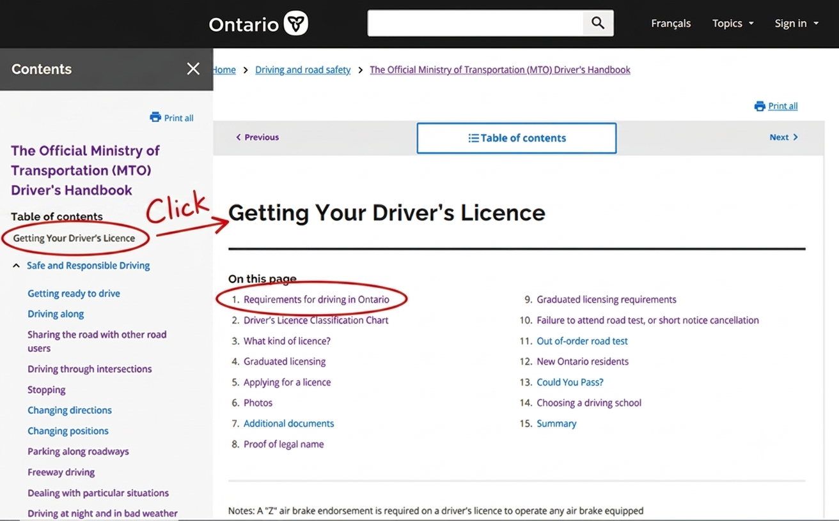Open the Stopping chapter
839x521 pixels.
pyautogui.click(x=46, y=390)
